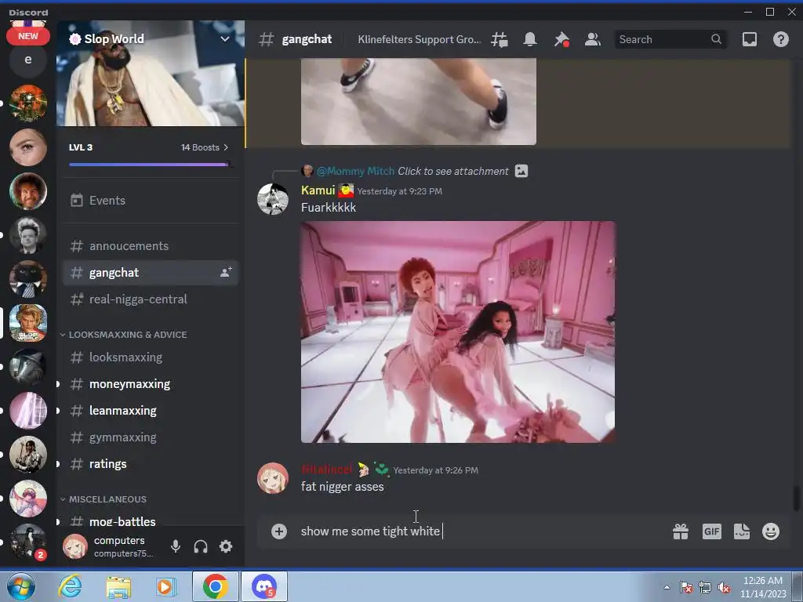
Task: Open the Inbox icon
Action: (x=749, y=39)
